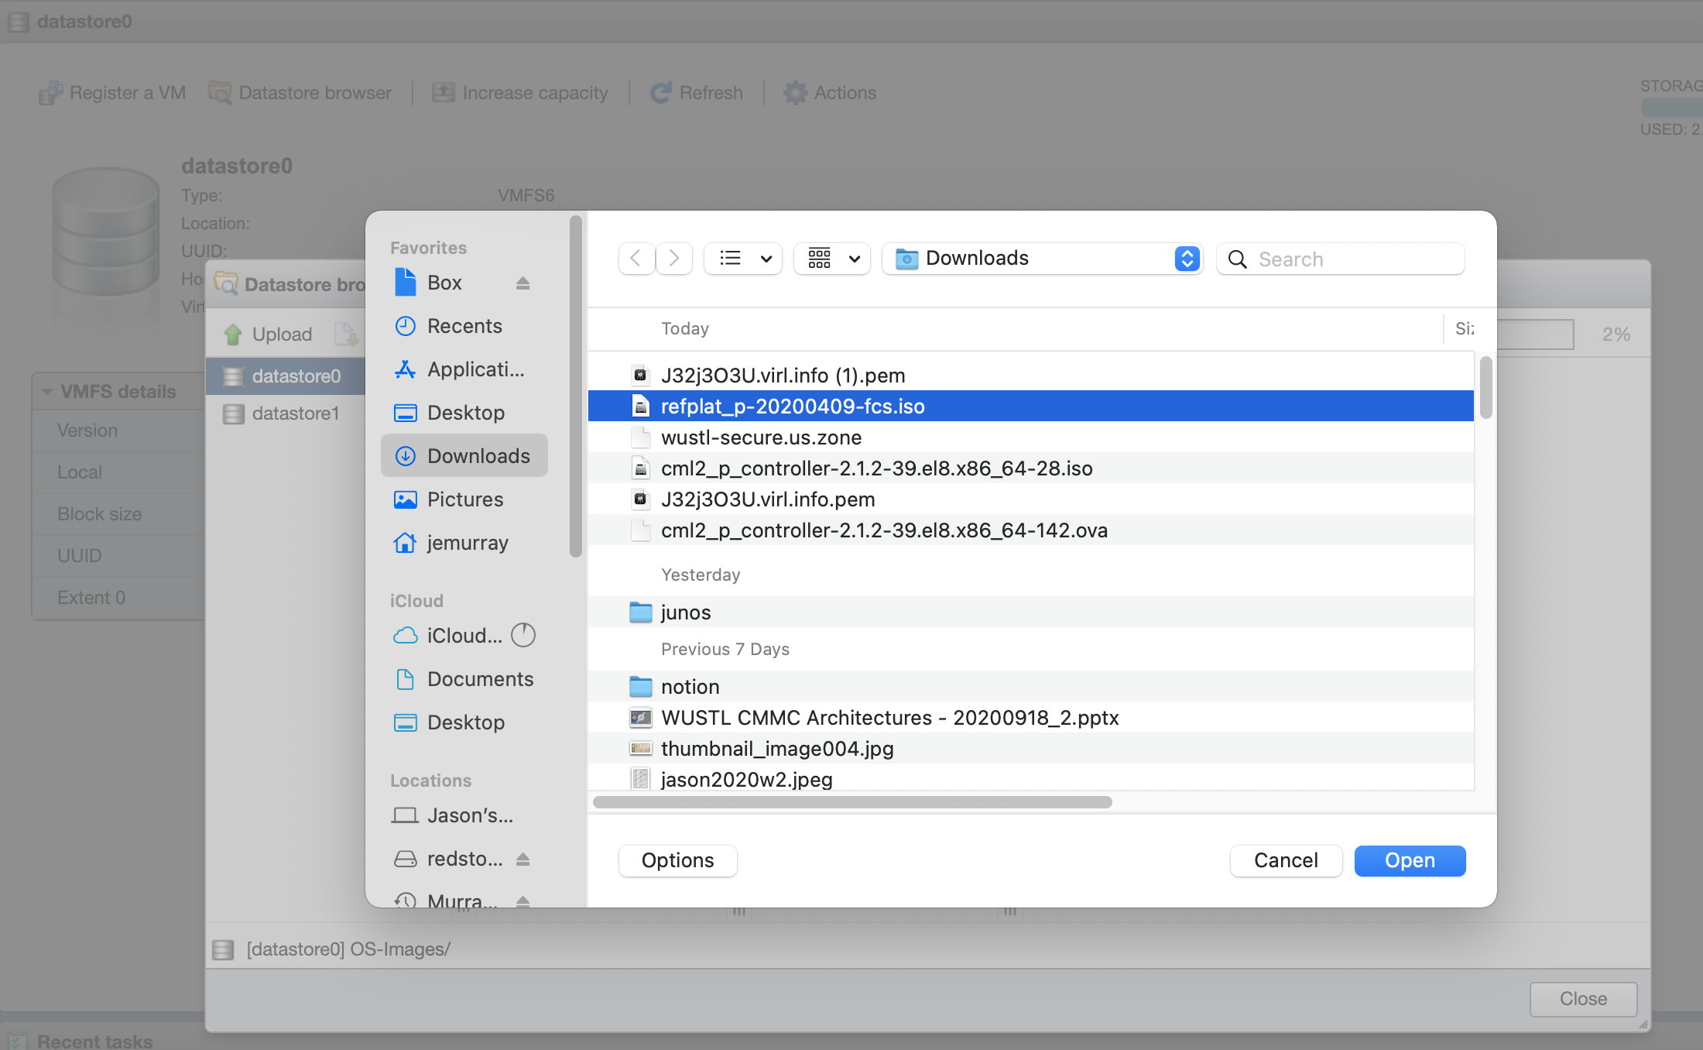Refresh the datastore view
The height and width of the screenshot is (1050, 1703).
pyautogui.click(x=697, y=93)
